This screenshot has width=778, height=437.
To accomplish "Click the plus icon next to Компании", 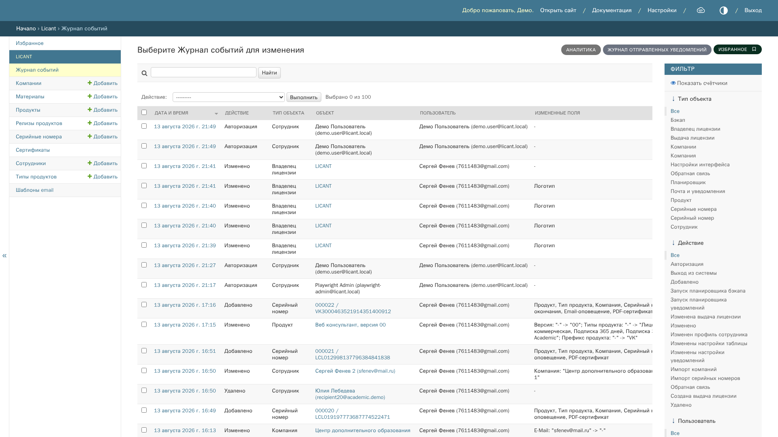I will [90, 83].
